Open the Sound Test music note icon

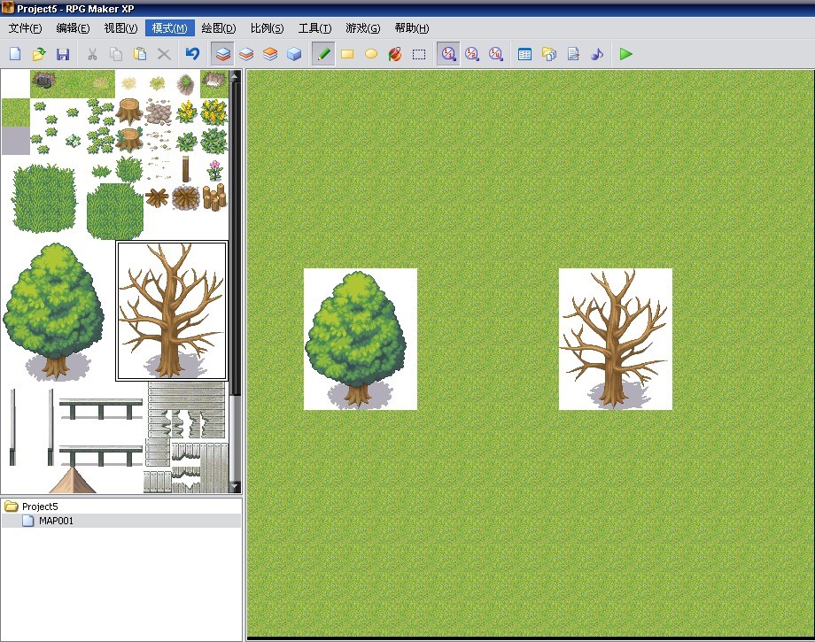[597, 54]
